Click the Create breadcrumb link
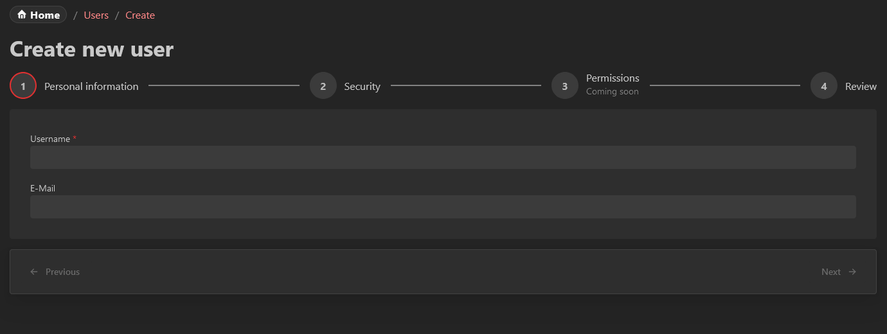The width and height of the screenshot is (887, 334). [x=140, y=15]
